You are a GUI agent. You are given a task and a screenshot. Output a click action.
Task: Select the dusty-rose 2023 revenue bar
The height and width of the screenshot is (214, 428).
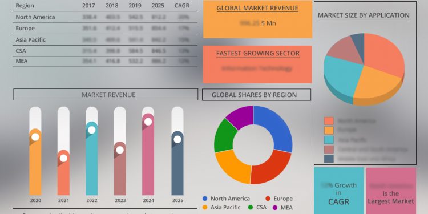point(120,168)
